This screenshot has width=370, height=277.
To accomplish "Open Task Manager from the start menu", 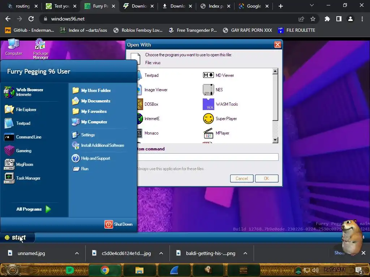I will click(x=22, y=178).
